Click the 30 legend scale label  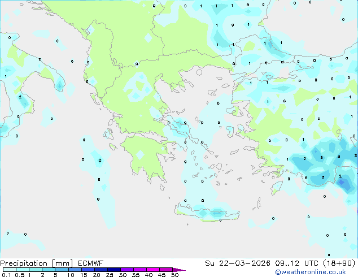123,275
